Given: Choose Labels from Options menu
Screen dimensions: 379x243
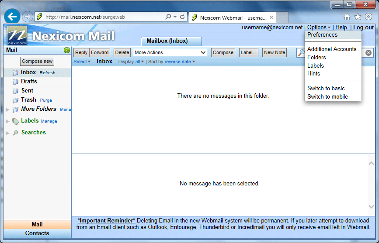Looking at the screenshot, I should click(333, 65).
